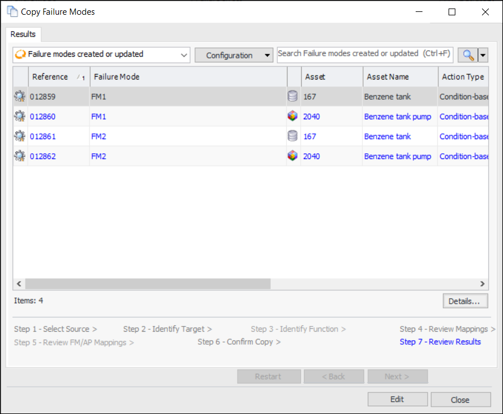Click the Details... button
Viewport: 503px width, 414px height.
pos(464,301)
